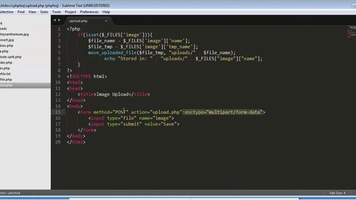Open ex.php in the sidebar
Image resolution: width=356 pixels, height=200 pixels.
(x=5, y=68)
